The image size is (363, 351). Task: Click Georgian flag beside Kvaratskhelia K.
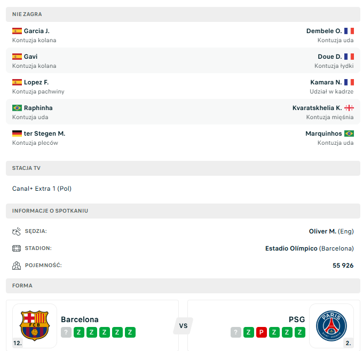349,108
